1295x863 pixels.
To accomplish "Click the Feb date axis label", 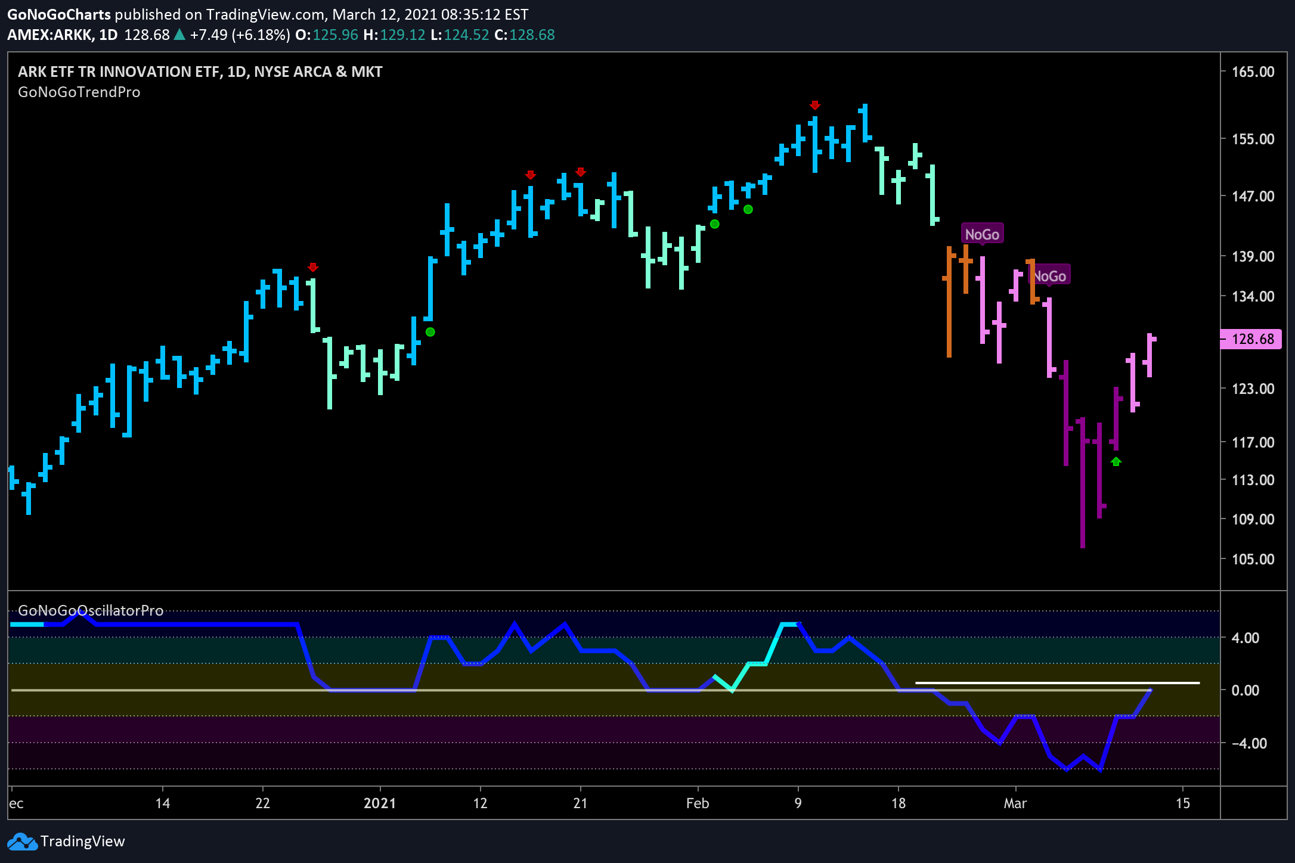I will coord(698,803).
